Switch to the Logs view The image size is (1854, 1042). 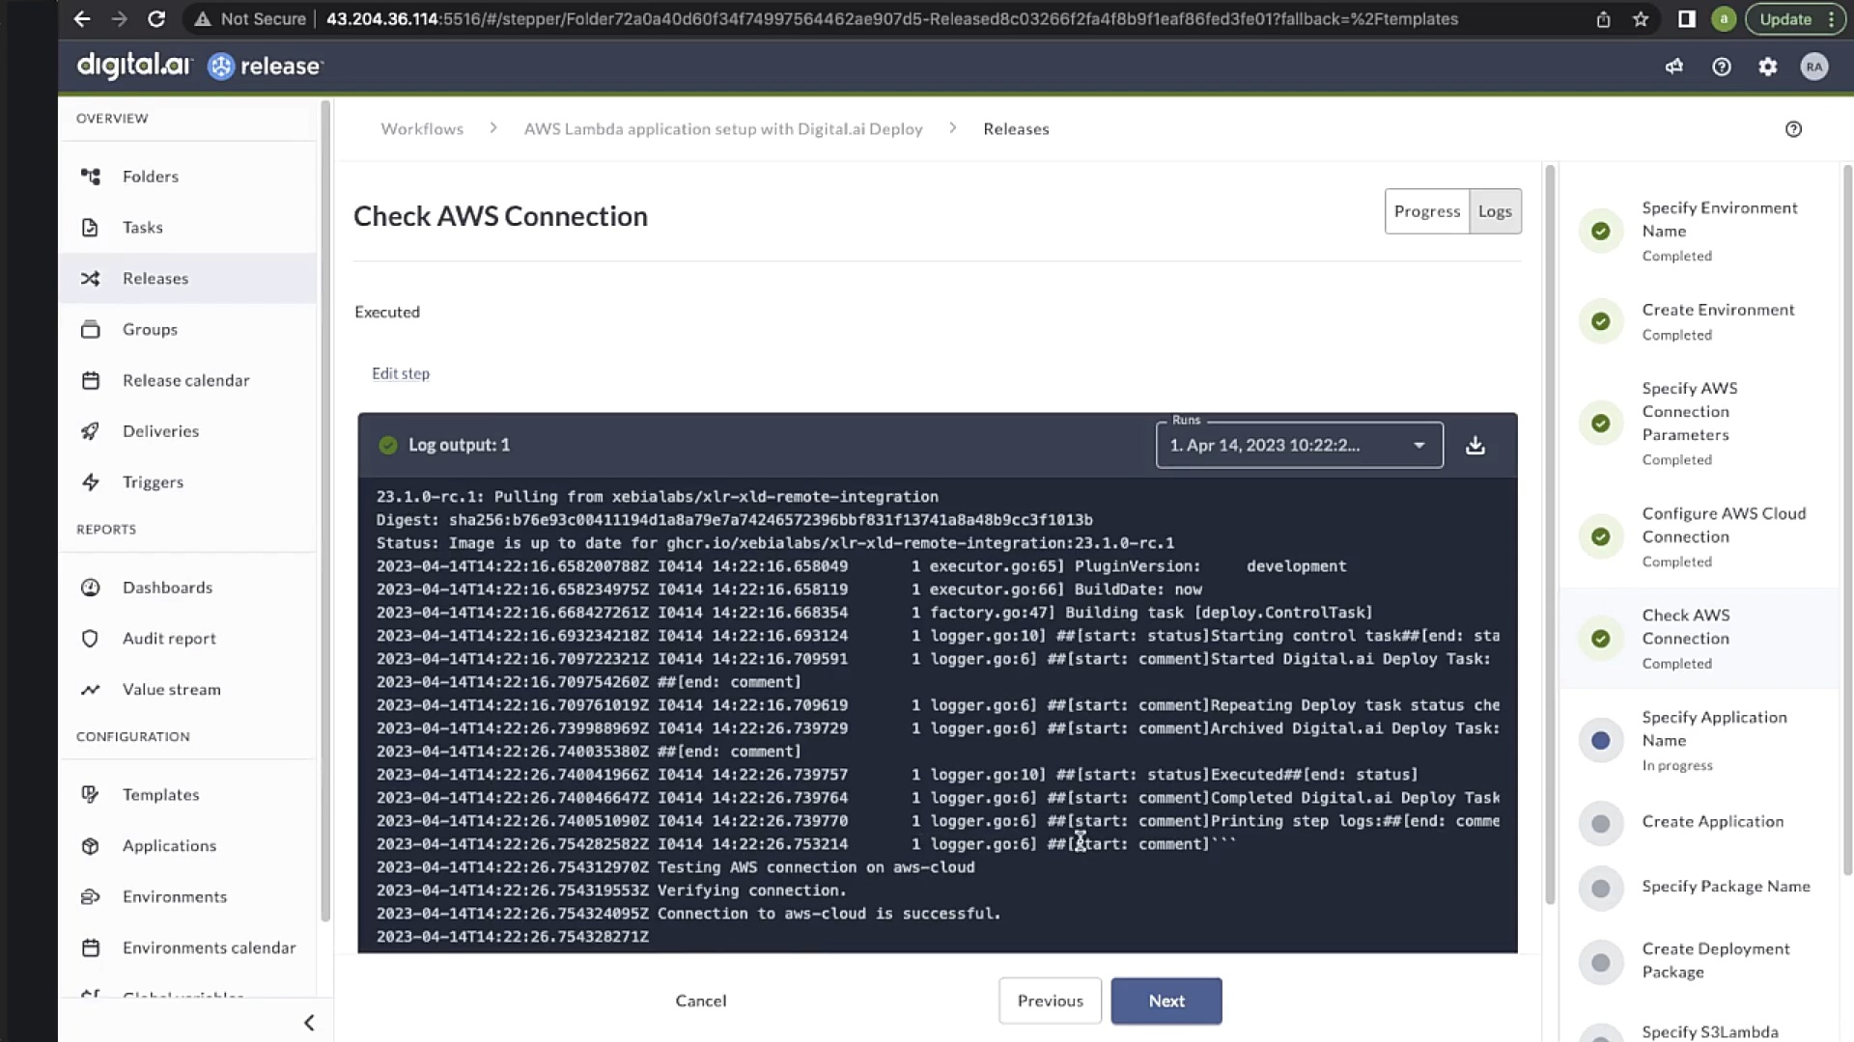[1494, 211]
